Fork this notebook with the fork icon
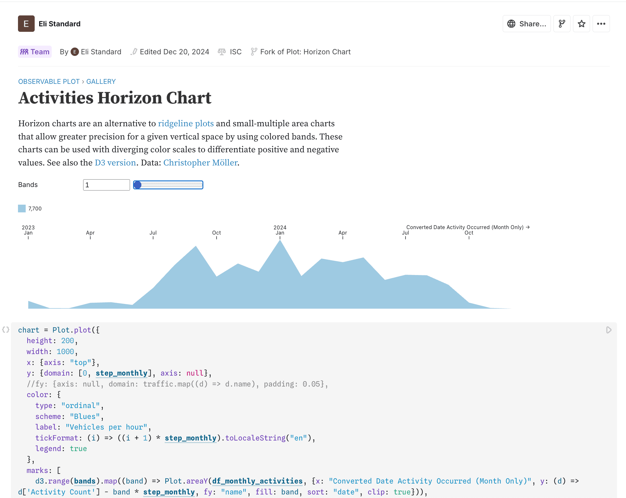The width and height of the screenshot is (626, 498). pyautogui.click(x=562, y=24)
